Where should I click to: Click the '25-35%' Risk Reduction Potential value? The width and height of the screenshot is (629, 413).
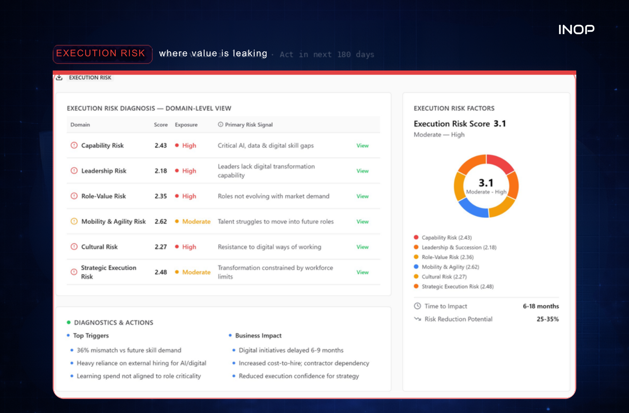pos(548,319)
